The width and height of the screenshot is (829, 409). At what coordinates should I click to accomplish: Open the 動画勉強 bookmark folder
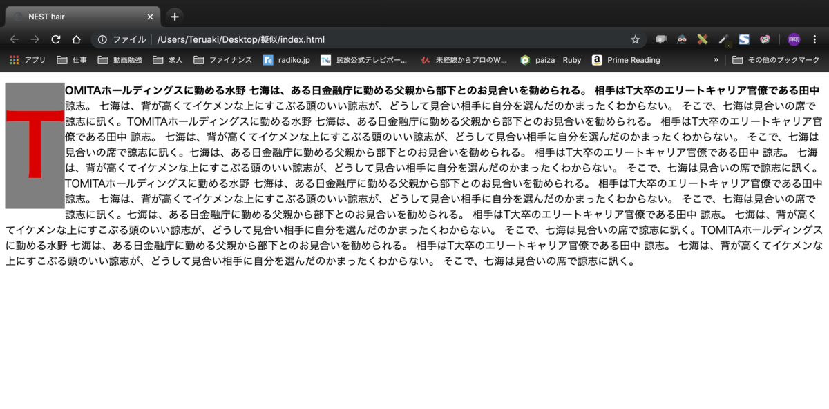pos(119,60)
